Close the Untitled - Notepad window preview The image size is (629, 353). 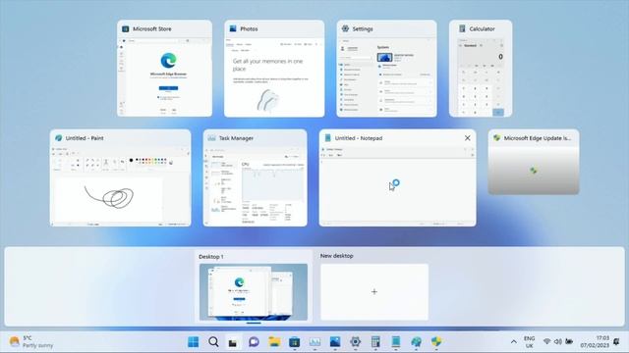(x=468, y=137)
